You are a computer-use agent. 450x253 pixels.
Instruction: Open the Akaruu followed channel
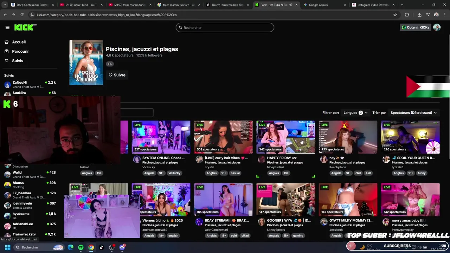(x=30, y=185)
